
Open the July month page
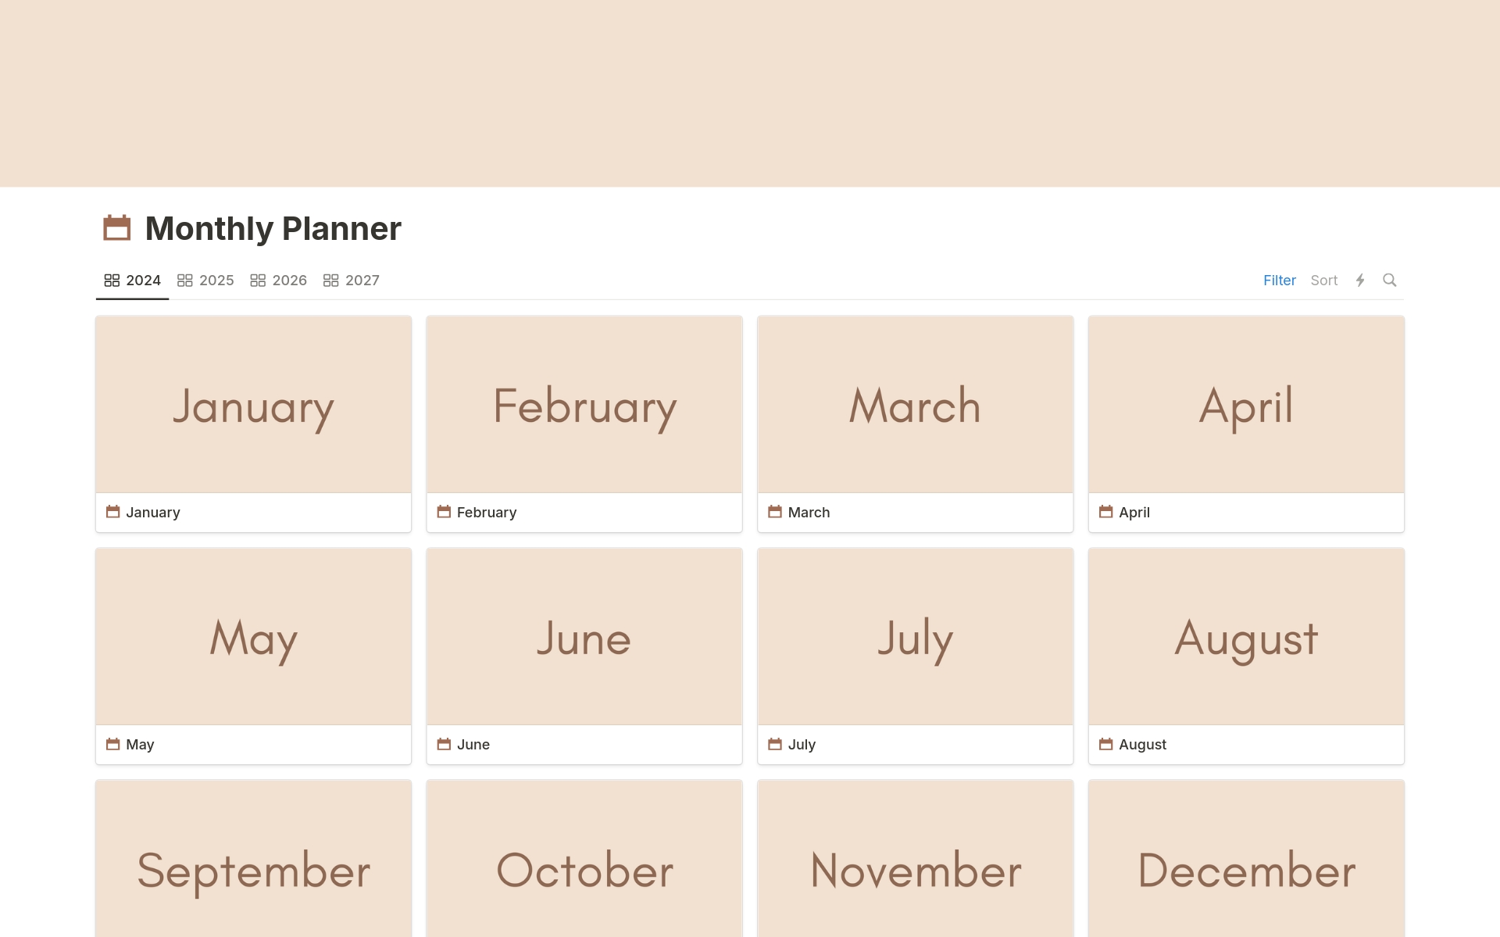point(915,636)
